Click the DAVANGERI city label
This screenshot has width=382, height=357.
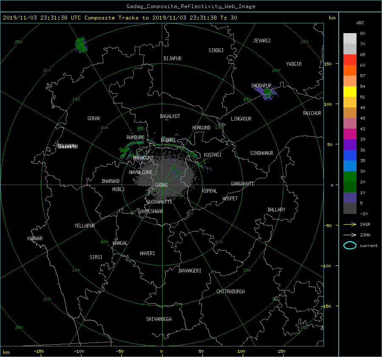coord(190,271)
